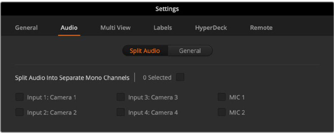This screenshot has width=334, height=134.
Task: Toggle the select-all checkbox beside 0 Selected
Action: (x=180, y=77)
